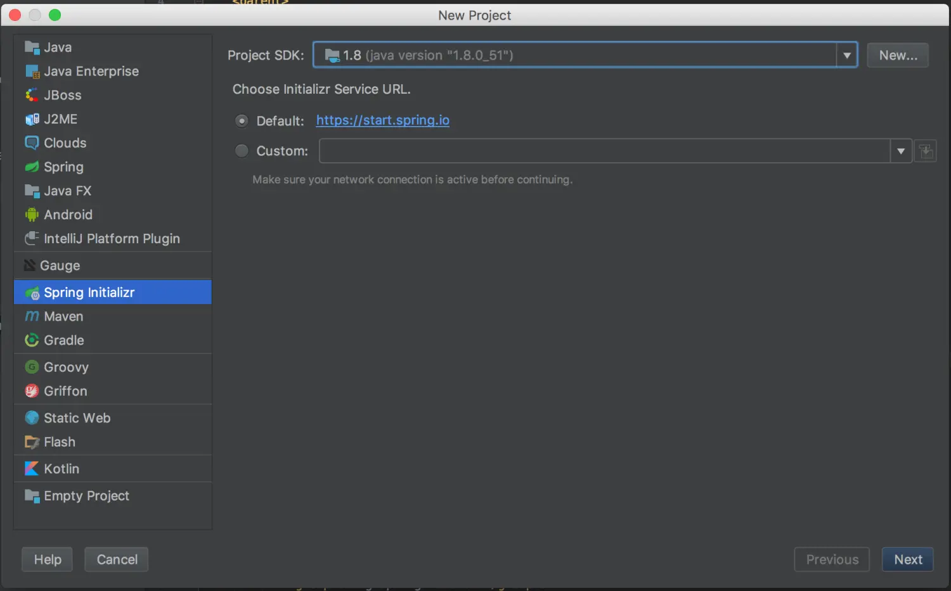
Task: Select Empty Project label
Action: pyautogui.click(x=87, y=496)
